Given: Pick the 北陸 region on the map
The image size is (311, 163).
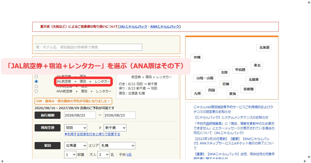Looking at the screenshot, I should click(224, 72).
